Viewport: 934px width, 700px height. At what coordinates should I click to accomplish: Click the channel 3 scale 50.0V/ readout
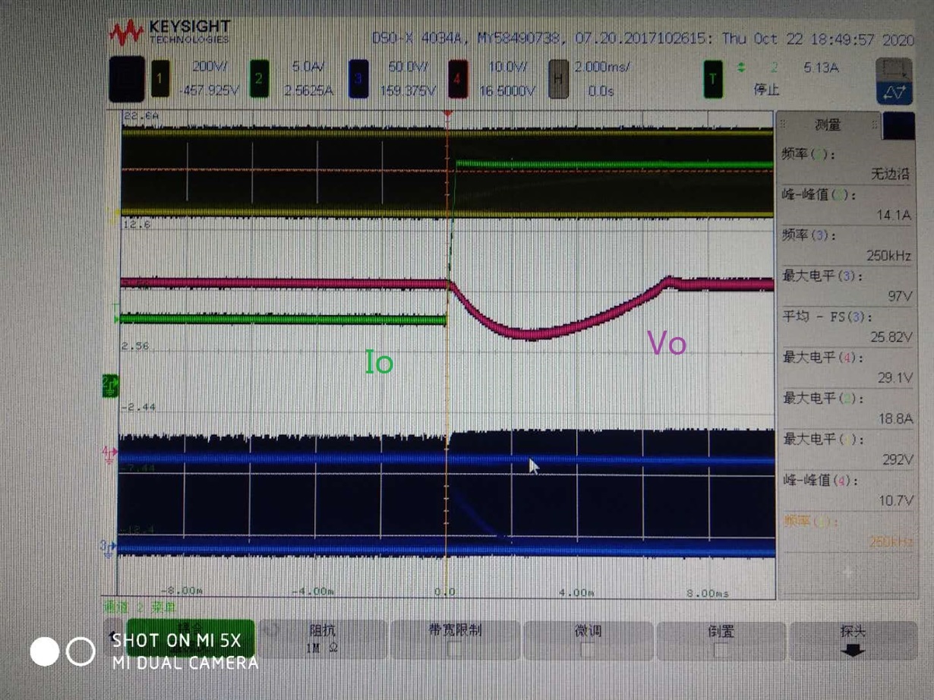[x=407, y=67]
